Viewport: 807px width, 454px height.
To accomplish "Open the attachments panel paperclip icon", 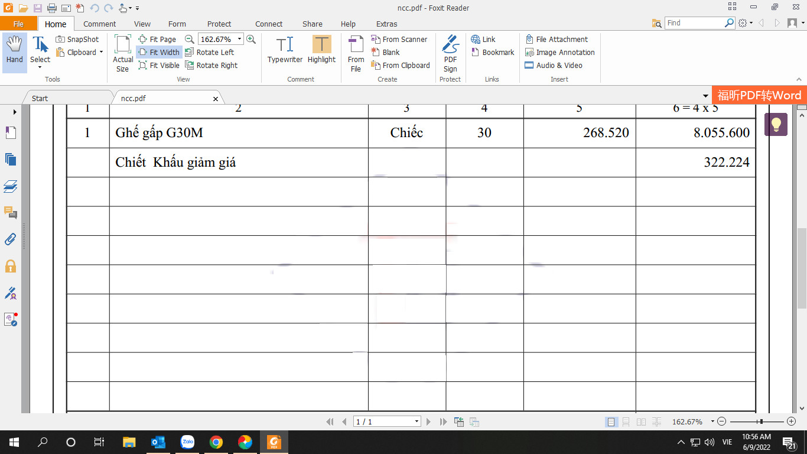I will pos(10,239).
